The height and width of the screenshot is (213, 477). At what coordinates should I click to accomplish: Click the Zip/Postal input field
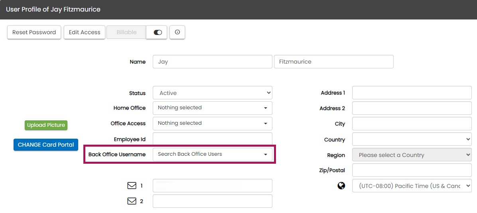pyautogui.click(x=412, y=170)
